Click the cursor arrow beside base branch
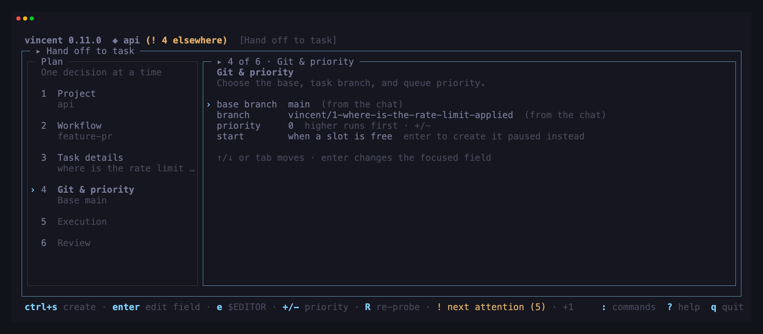Image resolution: width=763 pixels, height=334 pixels. tap(209, 105)
